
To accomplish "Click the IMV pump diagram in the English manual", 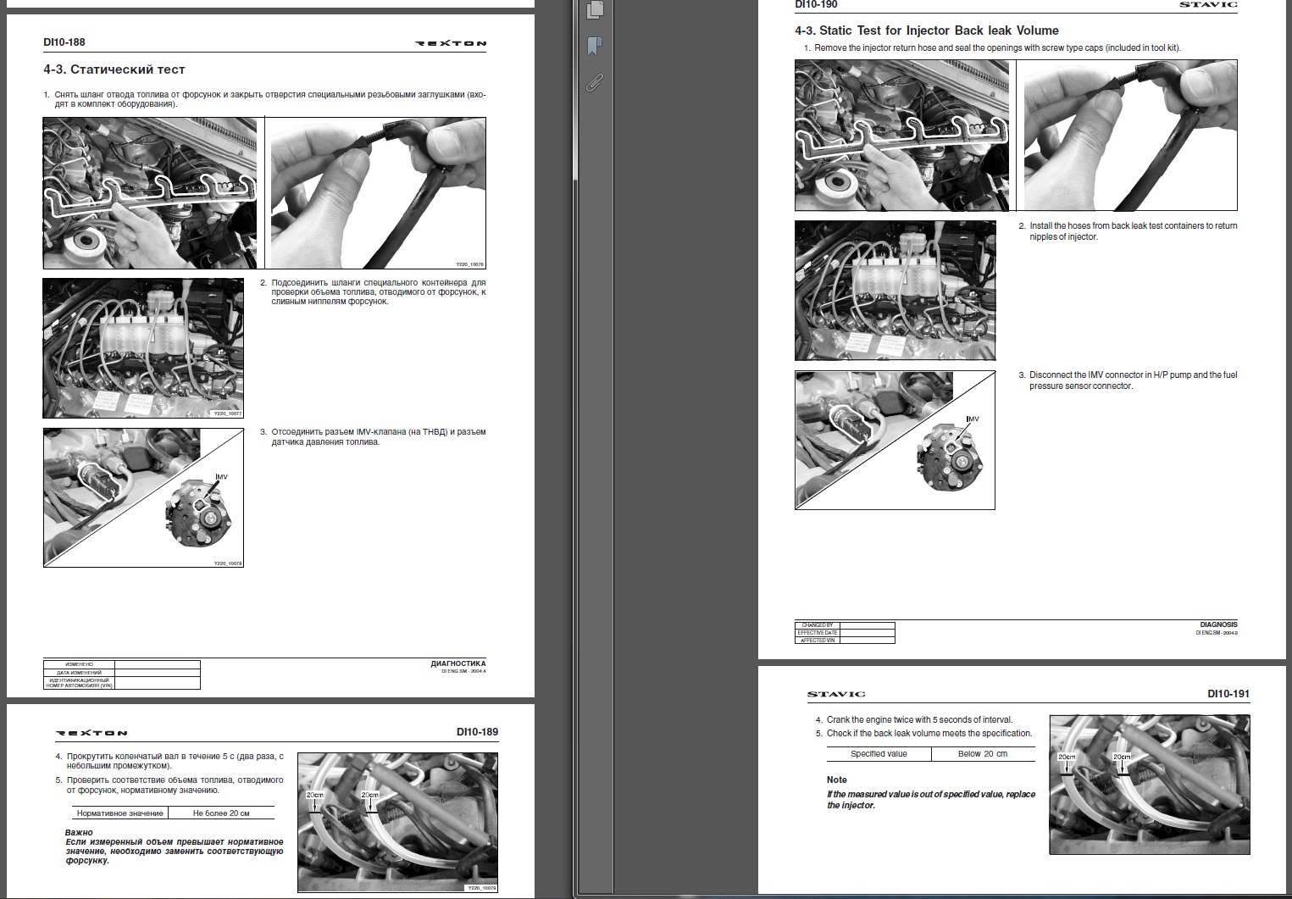I will tap(895, 440).
